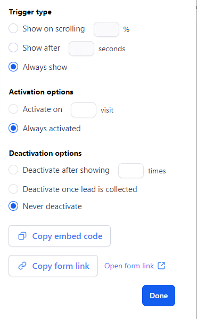The width and height of the screenshot is (197, 319).
Task: Select the Show on scrolling radio button
Action: (x=13, y=28)
